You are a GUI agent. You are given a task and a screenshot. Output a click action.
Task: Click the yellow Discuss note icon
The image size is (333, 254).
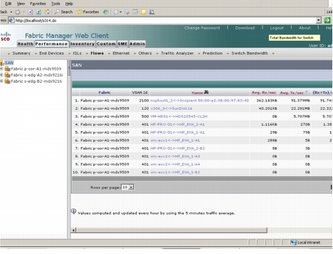tap(144, 12)
